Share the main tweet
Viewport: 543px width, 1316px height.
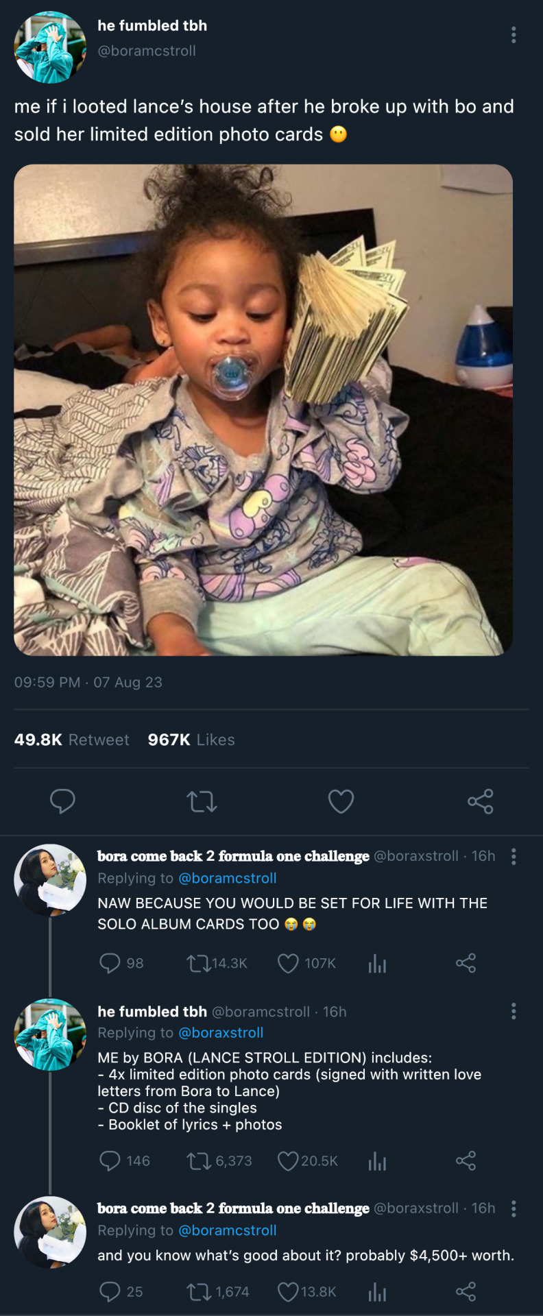pyautogui.click(x=480, y=801)
